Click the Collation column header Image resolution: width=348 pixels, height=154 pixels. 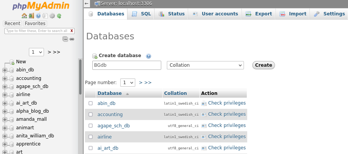click(175, 93)
